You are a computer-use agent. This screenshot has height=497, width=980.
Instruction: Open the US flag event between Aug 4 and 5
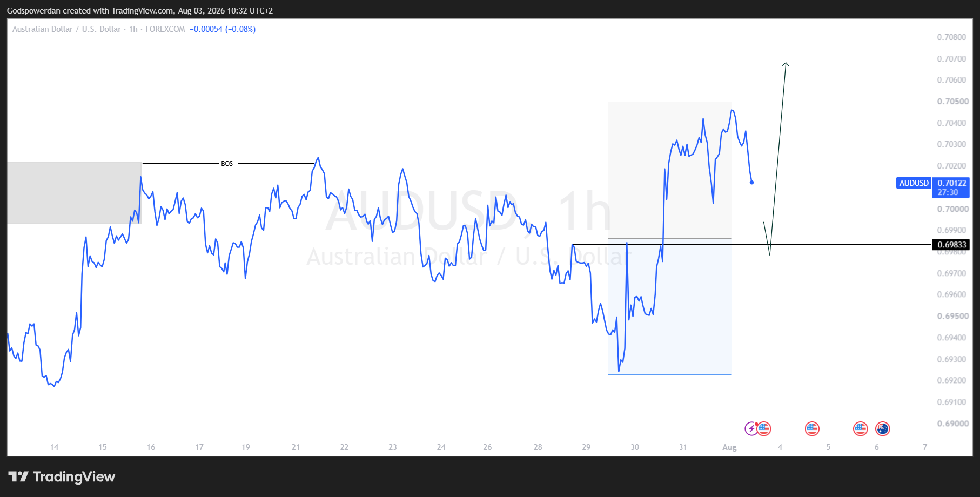tap(812, 429)
